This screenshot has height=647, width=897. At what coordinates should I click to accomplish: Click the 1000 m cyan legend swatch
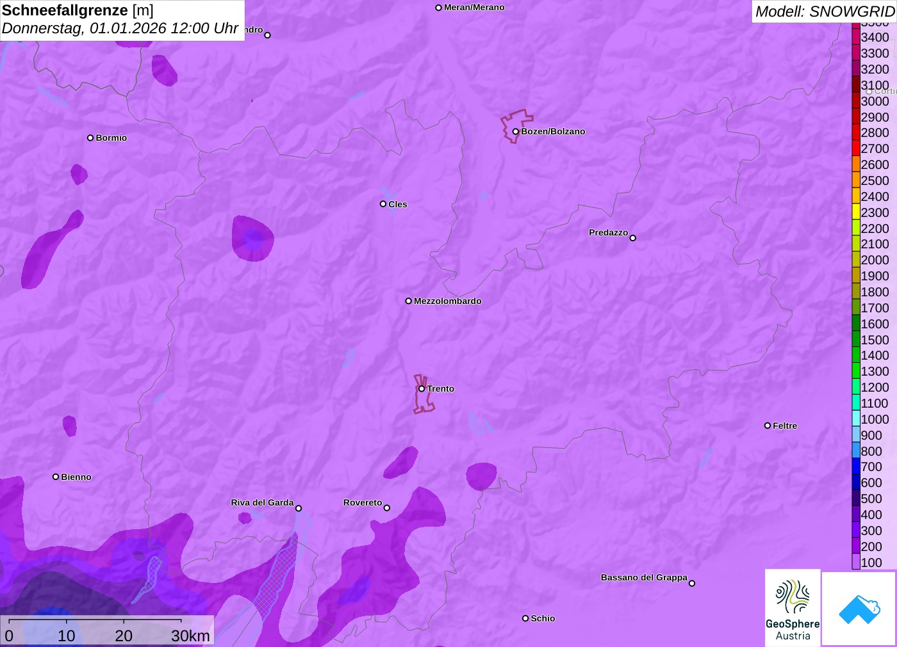(x=856, y=419)
